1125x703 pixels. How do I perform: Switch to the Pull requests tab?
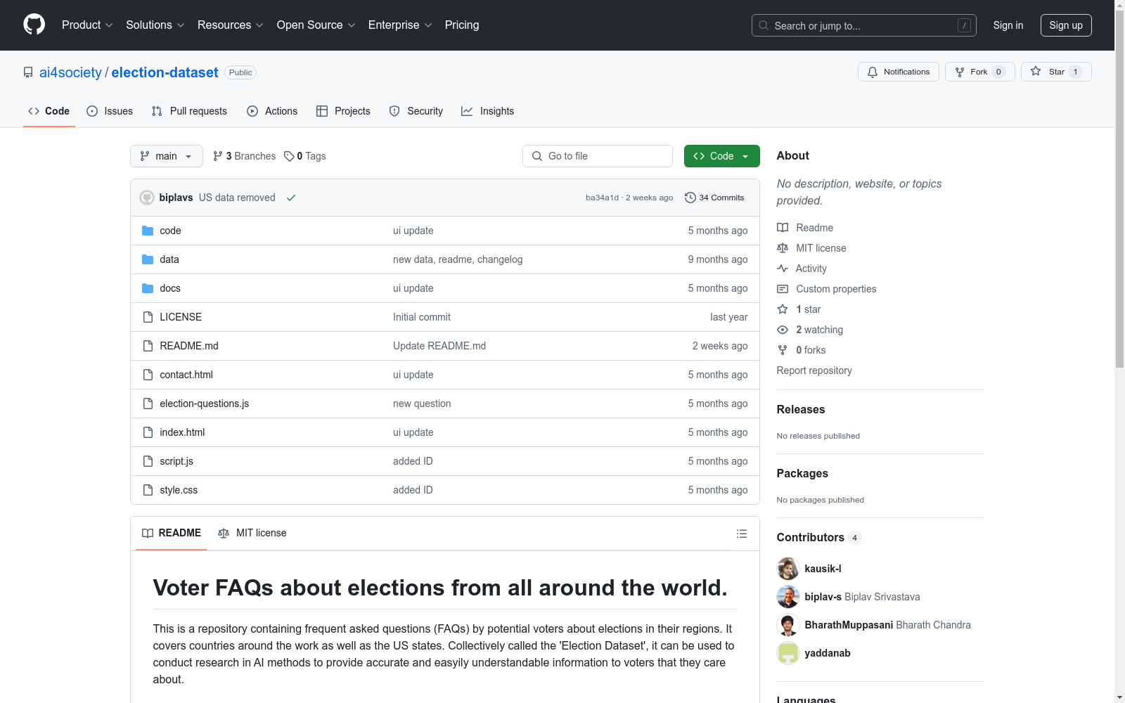click(189, 111)
